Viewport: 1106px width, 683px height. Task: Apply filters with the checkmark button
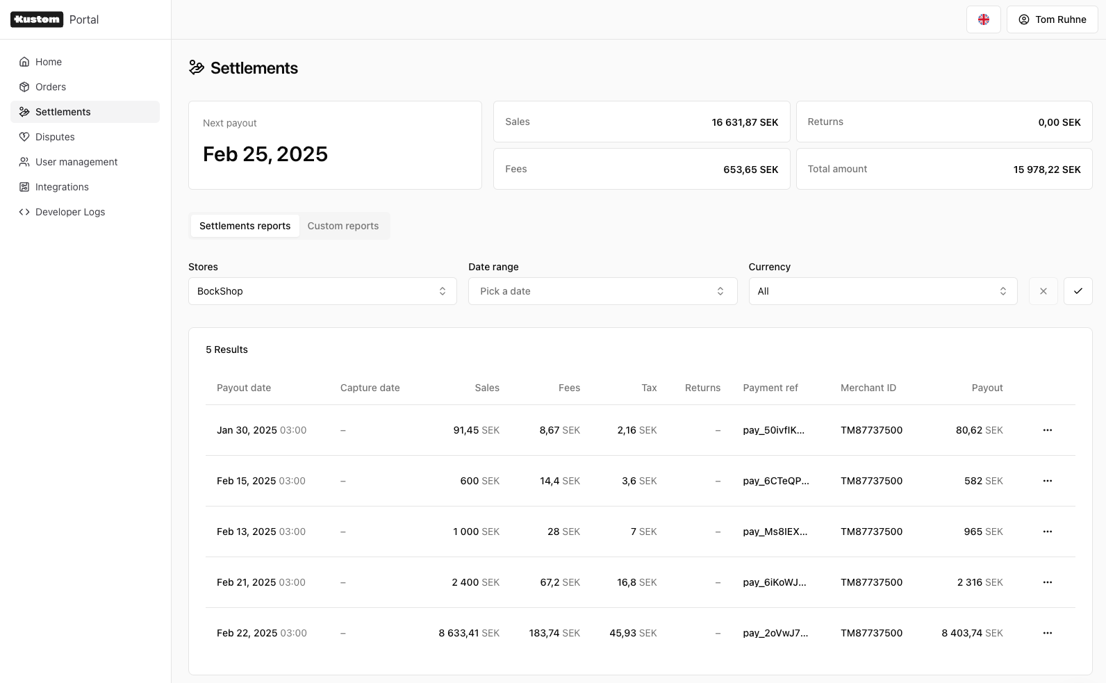pos(1078,291)
